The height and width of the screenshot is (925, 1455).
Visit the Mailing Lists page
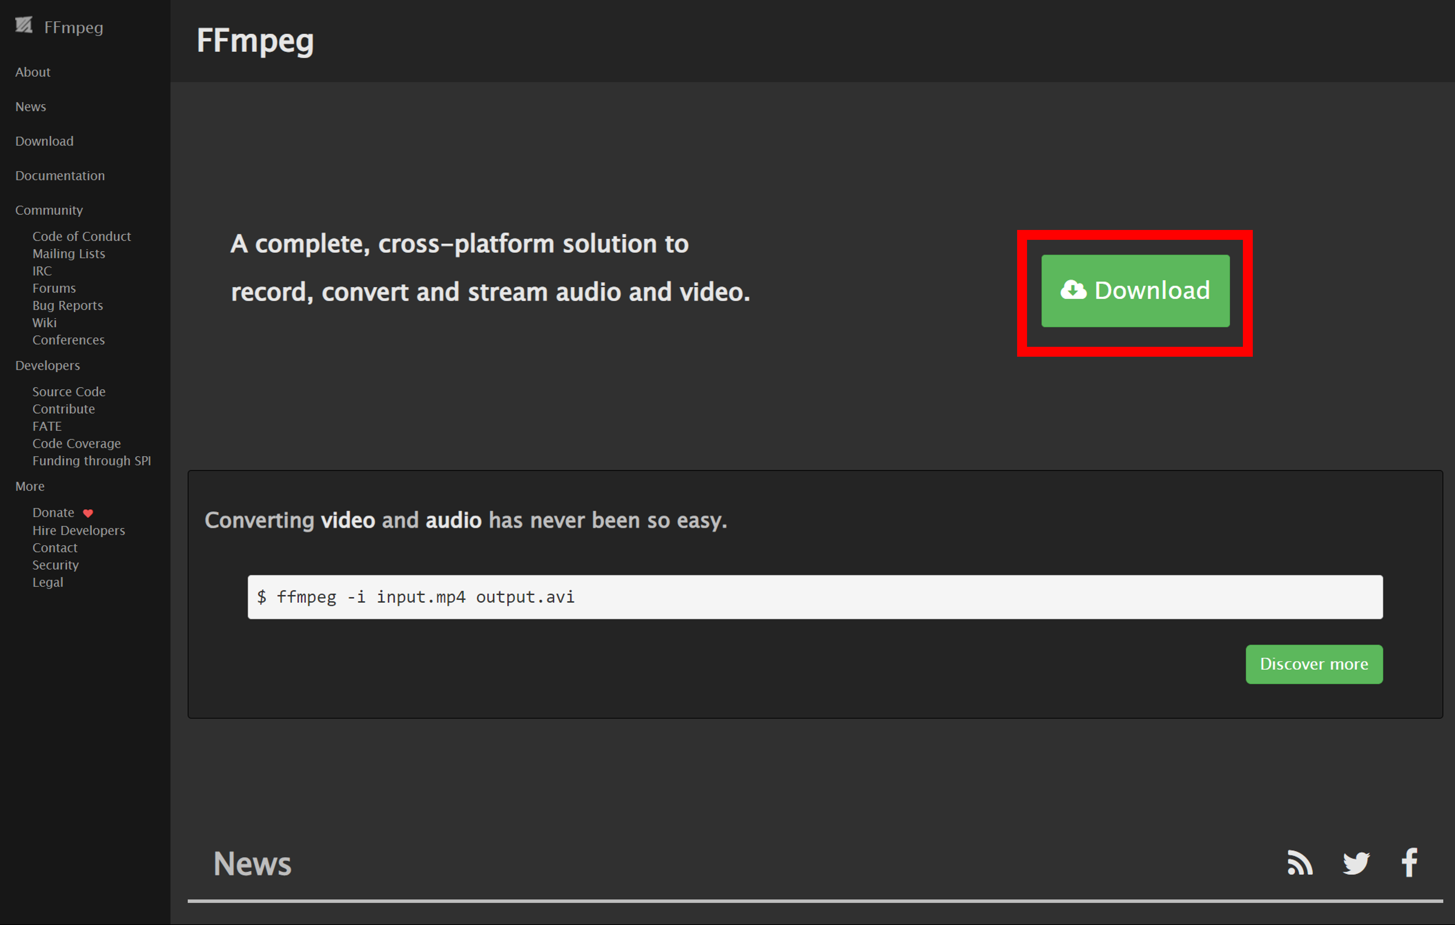(x=68, y=254)
